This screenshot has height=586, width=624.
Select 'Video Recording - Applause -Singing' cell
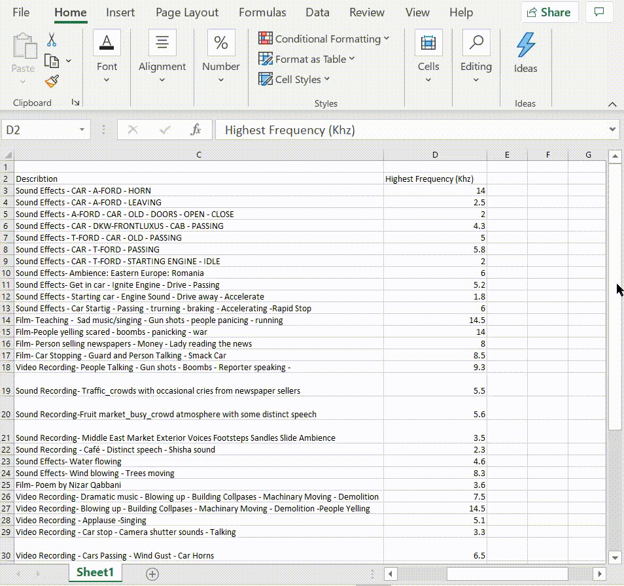199,521
